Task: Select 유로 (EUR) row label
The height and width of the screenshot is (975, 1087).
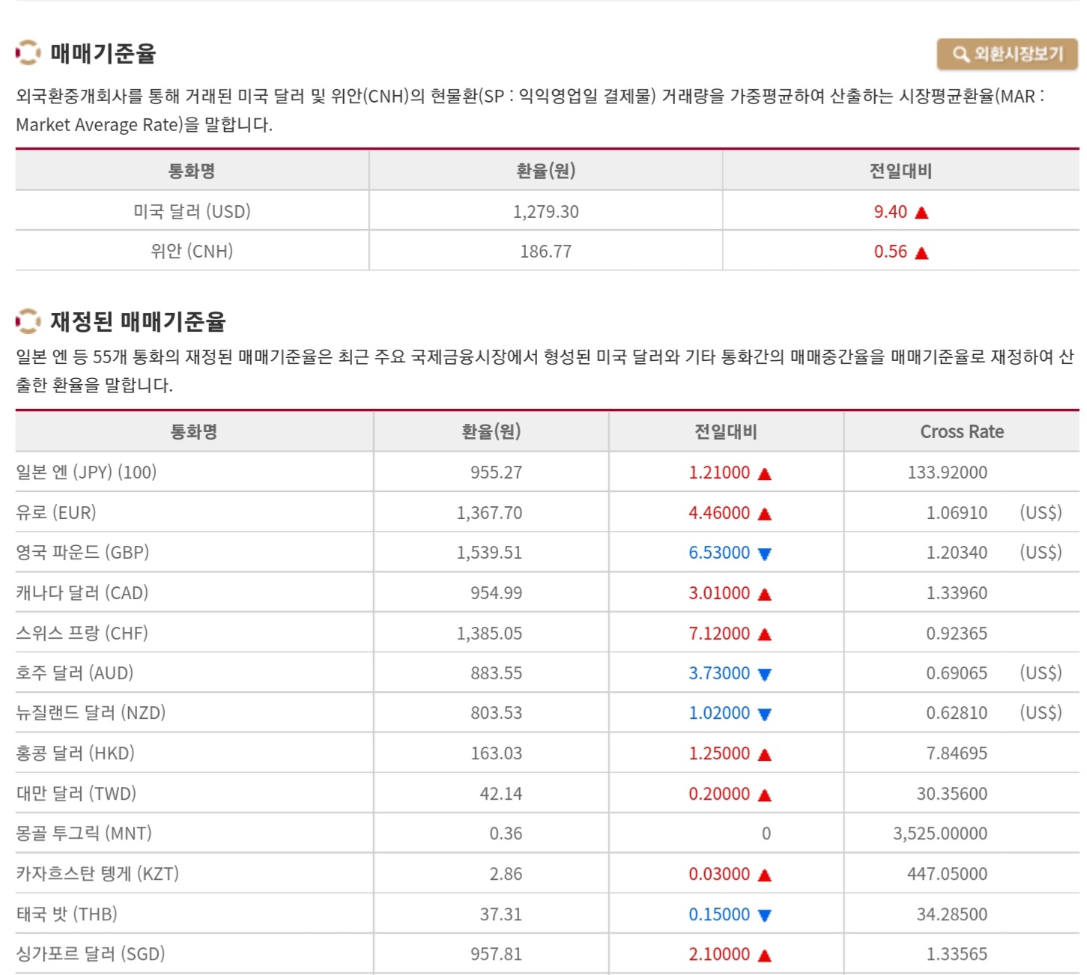Action: coord(56,513)
